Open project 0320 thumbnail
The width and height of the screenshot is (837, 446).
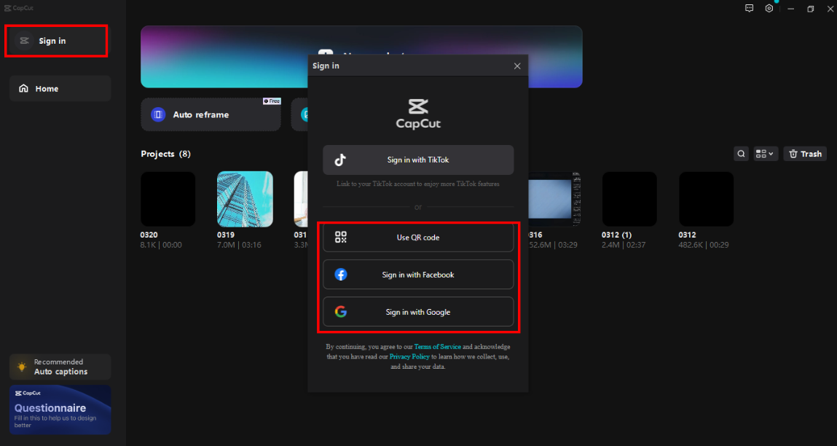pos(168,199)
